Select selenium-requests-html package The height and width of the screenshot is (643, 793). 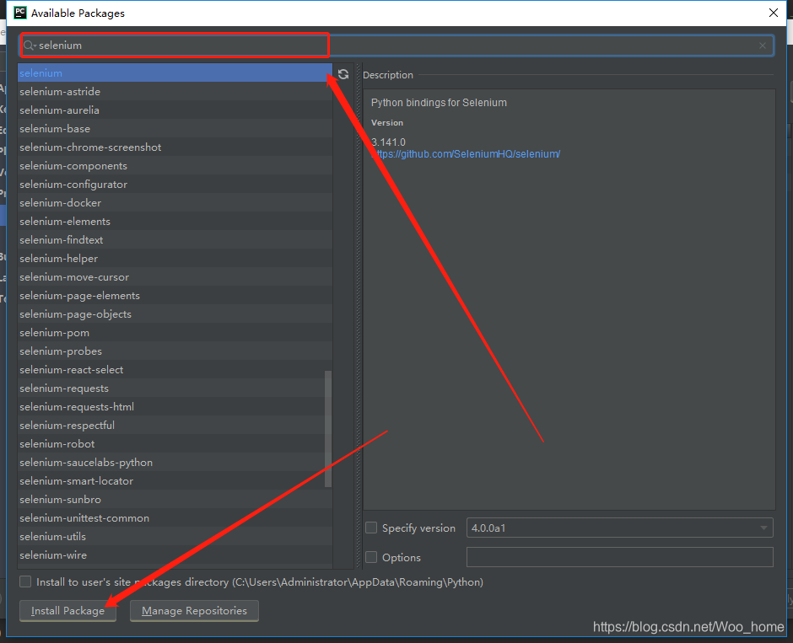pos(175,406)
